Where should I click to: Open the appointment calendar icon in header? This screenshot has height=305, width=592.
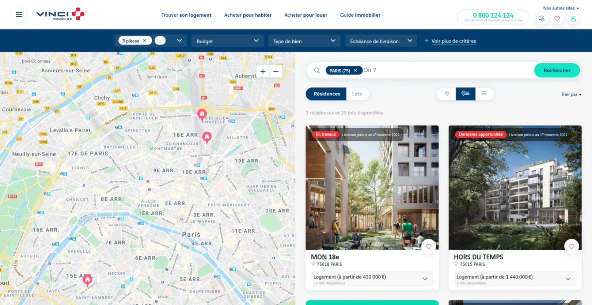pyautogui.click(x=541, y=19)
